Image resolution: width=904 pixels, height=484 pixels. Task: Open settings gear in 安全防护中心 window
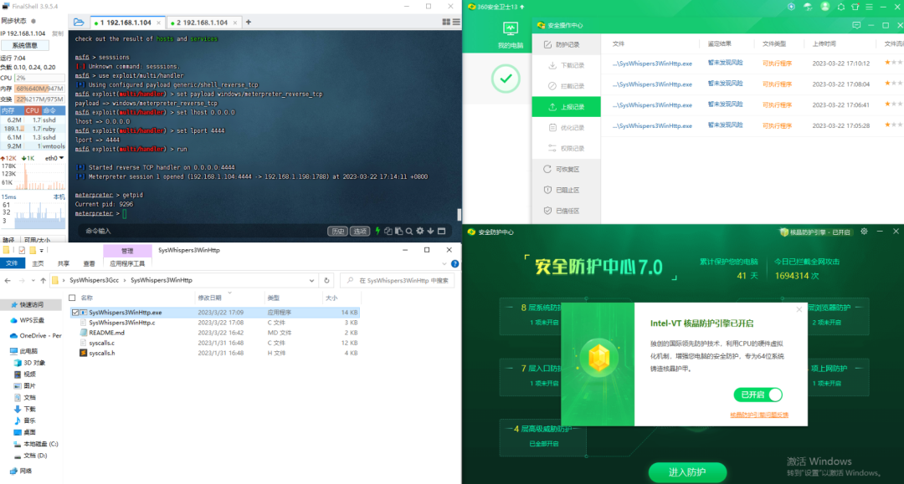(x=864, y=232)
